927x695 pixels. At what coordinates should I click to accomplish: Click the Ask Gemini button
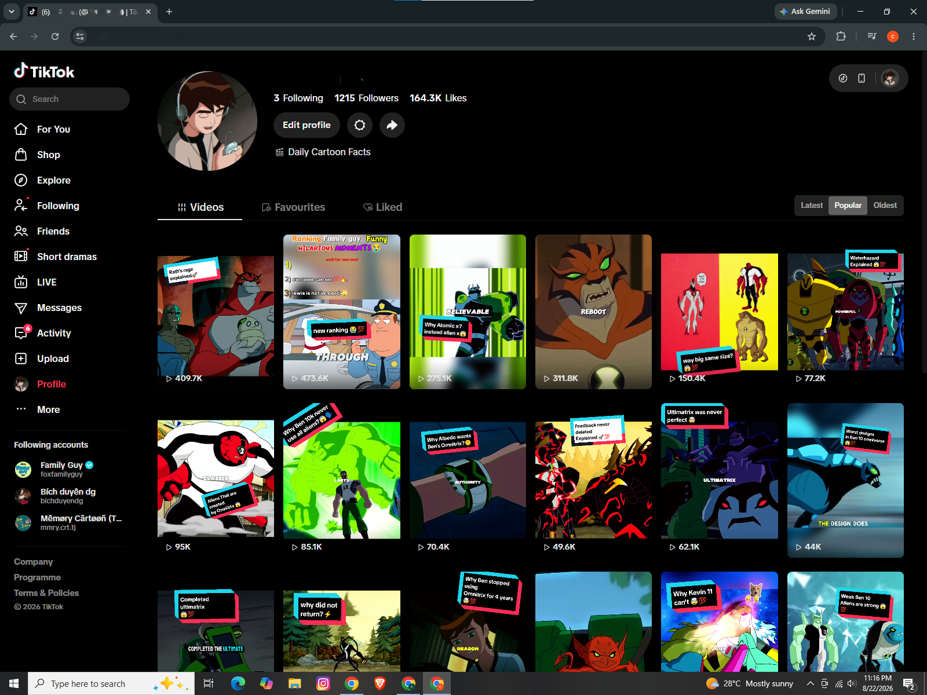pyautogui.click(x=805, y=12)
